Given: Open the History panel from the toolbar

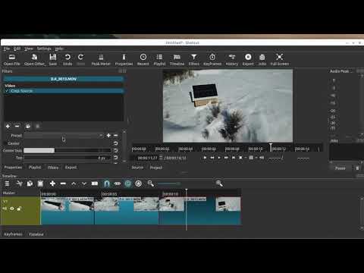Looking at the screenshot, I should pyautogui.click(x=232, y=60).
